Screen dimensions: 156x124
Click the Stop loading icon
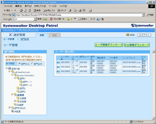tap(21, 10)
